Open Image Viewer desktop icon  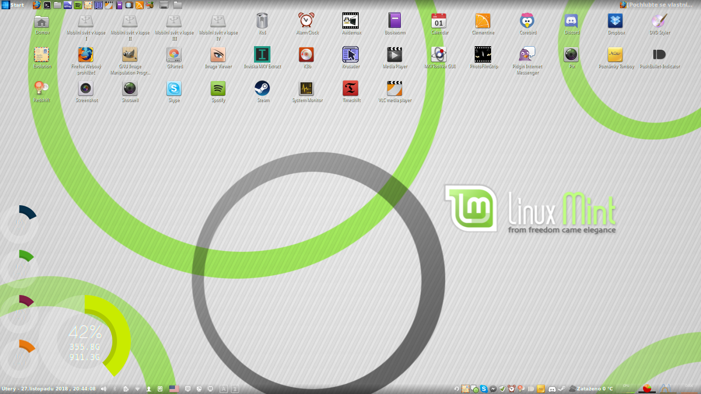[218, 58]
